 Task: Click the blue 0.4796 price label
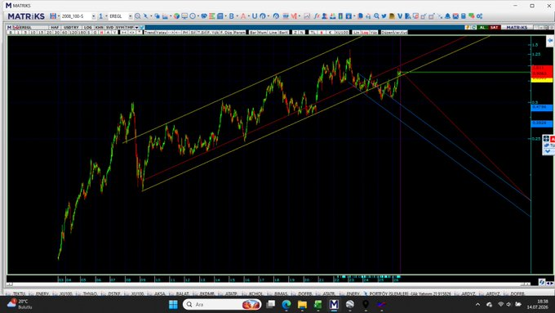pyautogui.click(x=542, y=107)
